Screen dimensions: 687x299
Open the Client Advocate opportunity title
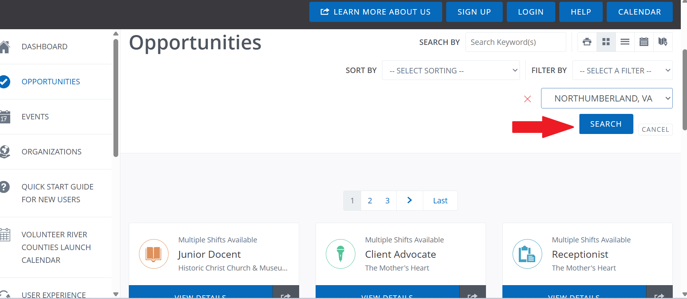click(x=401, y=254)
